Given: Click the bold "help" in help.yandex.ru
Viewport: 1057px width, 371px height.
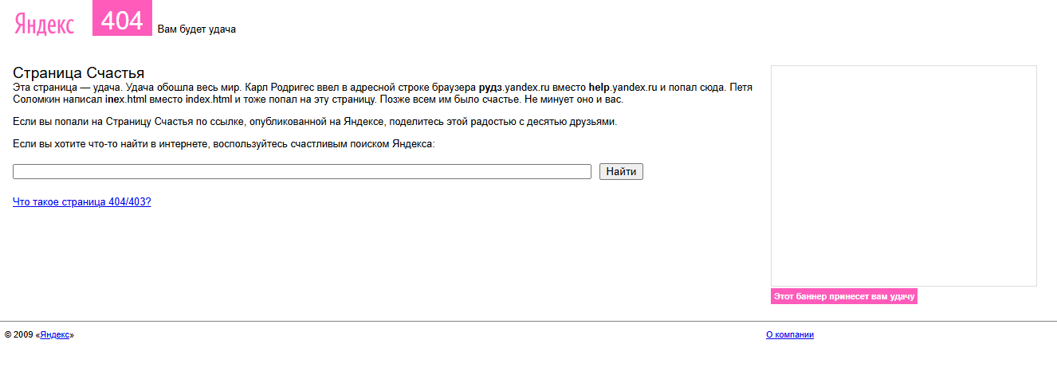Looking at the screenshot, I should (x=599, y=88).
